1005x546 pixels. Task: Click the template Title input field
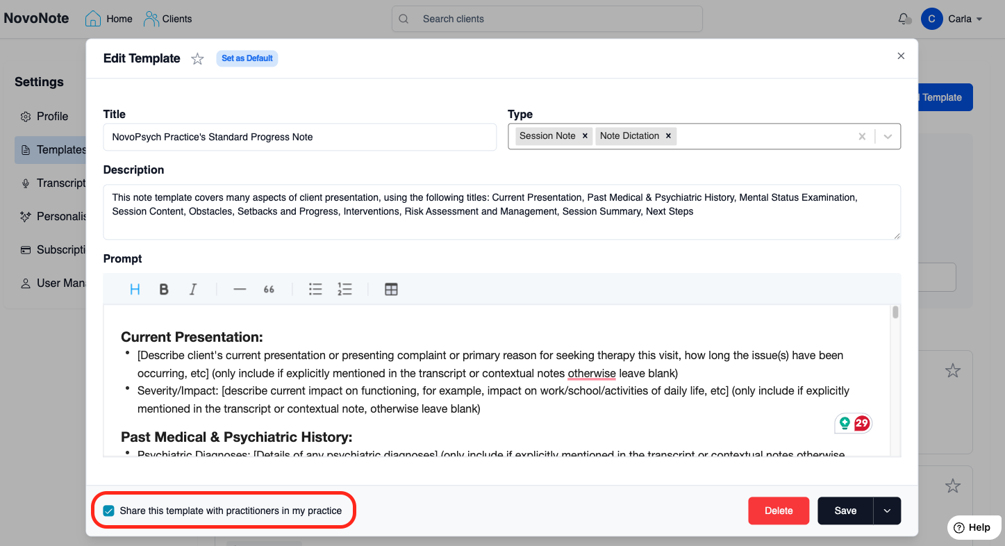pyautogui.click(x=299, y=137)
